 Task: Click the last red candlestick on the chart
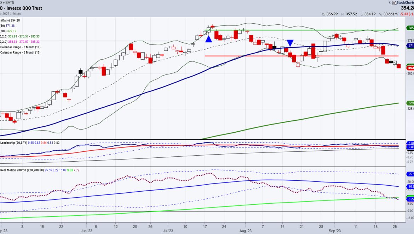pos(399,66)
